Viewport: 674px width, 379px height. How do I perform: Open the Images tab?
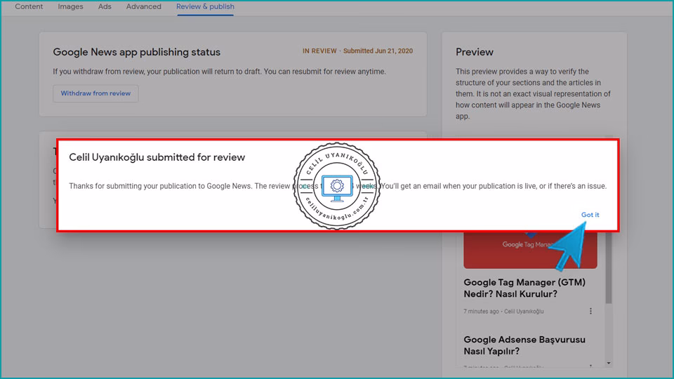70,7
